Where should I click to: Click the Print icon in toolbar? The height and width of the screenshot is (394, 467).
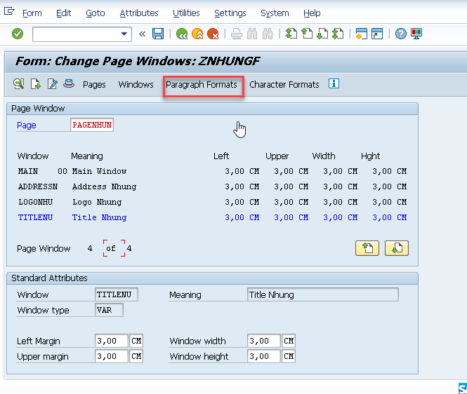[x=237, y=34]
